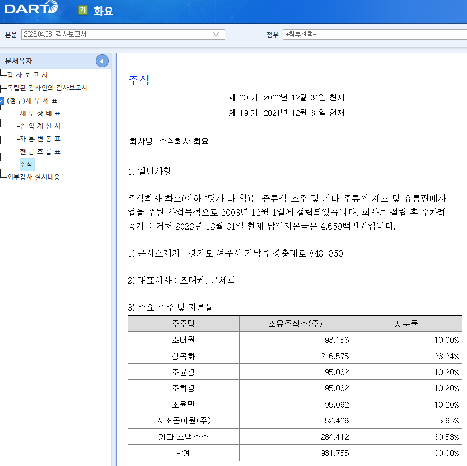
Task: Click the 1. 일반사항 section heading
Action: click(150, 171)
